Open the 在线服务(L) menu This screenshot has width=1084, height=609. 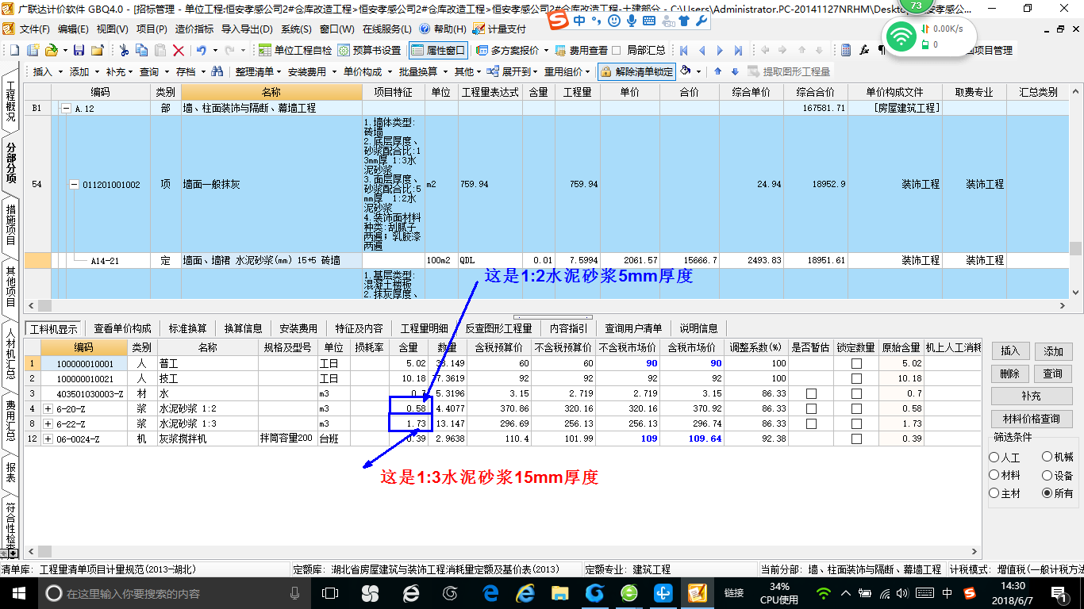tap(387, 29)
